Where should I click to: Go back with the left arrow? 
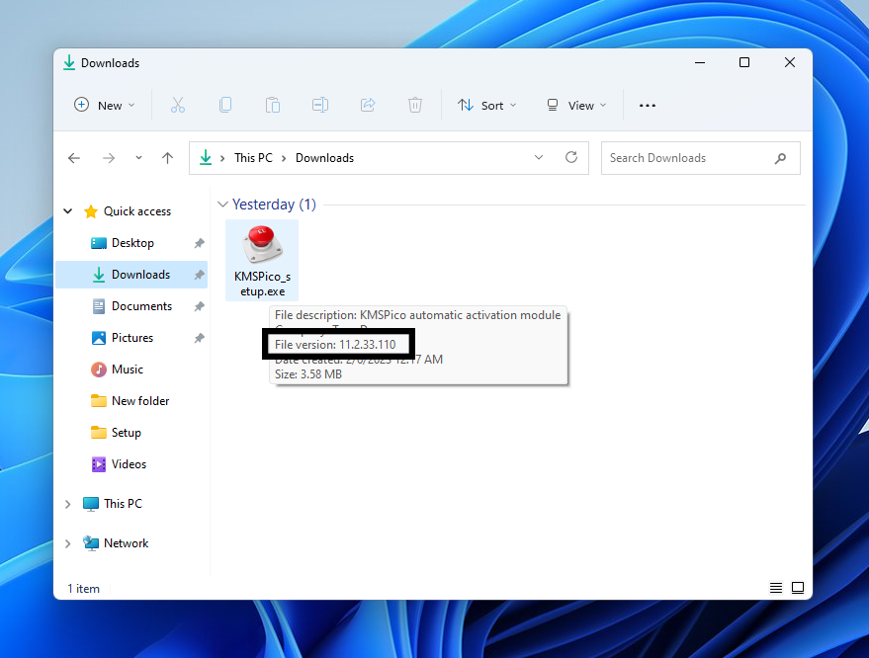click(74, 158)
